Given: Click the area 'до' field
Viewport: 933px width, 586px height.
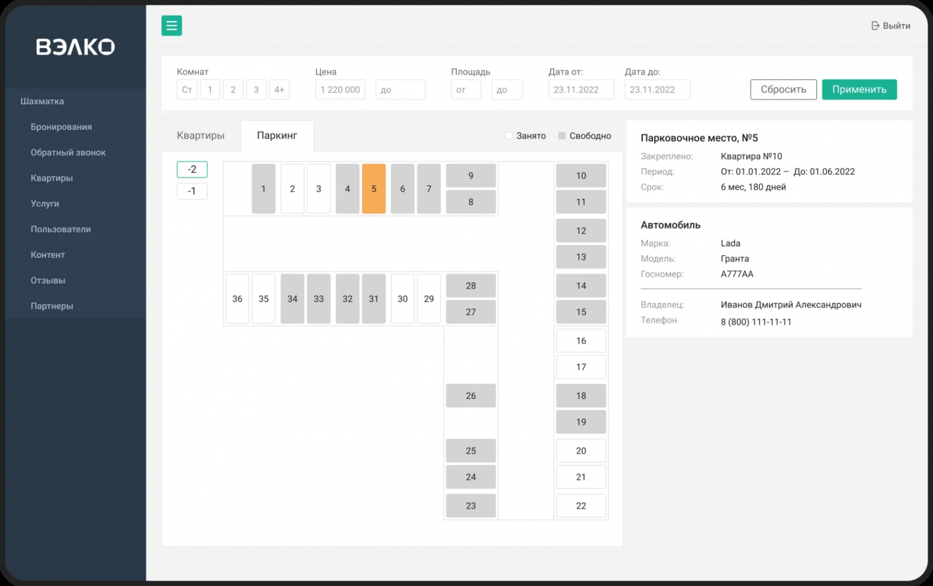Looking at the screenshot, I should point(507,90).
